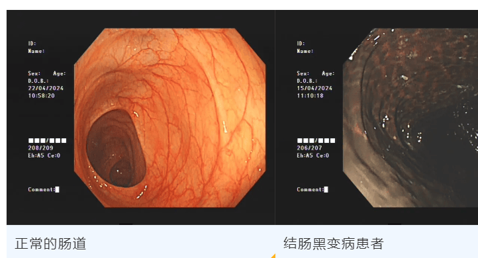Select caption text 正常的肠道
The image size is (478, 258).
coord(50,243)
